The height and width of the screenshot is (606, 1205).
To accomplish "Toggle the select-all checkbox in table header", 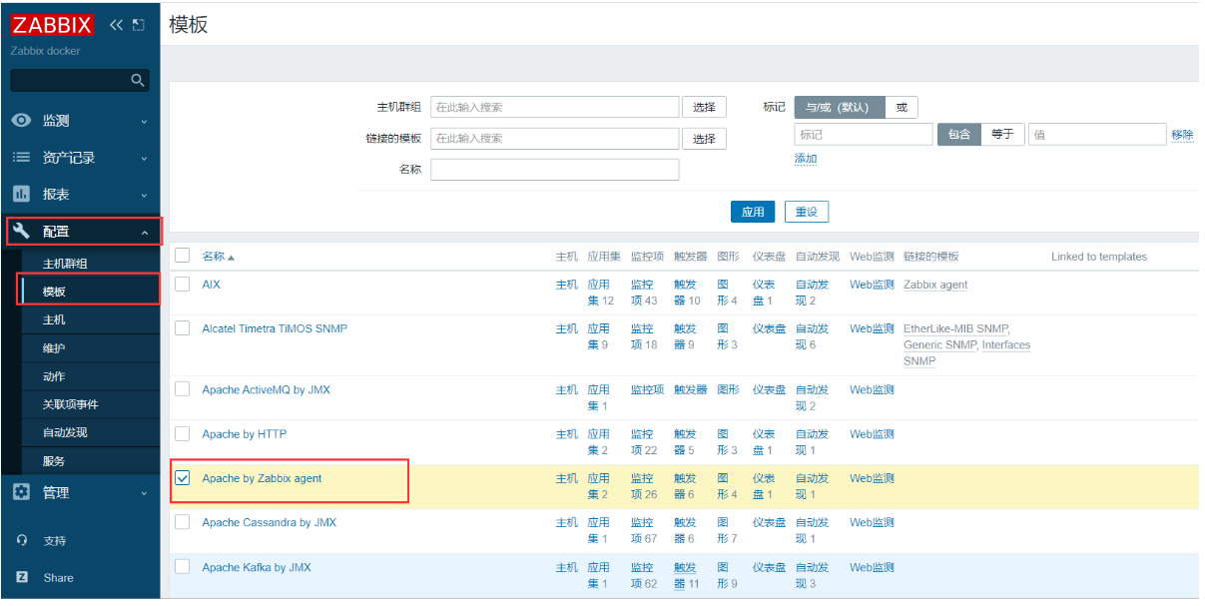I will pos(182,255).
